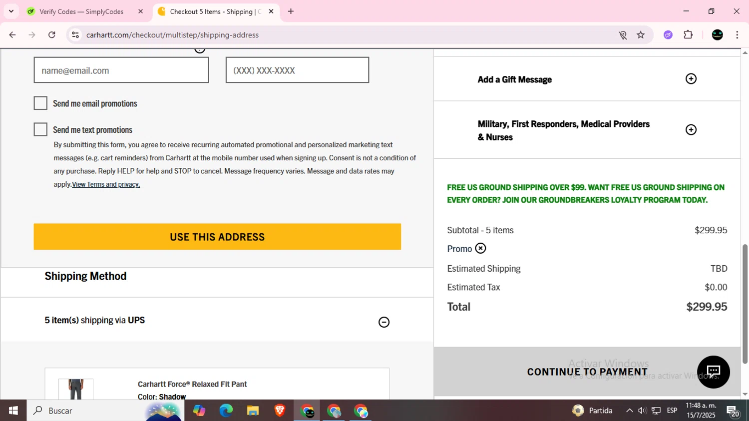The width and height of the screenshot is (749, 421).
Task: Open the notification center icon
Action: tap(733, 411)
